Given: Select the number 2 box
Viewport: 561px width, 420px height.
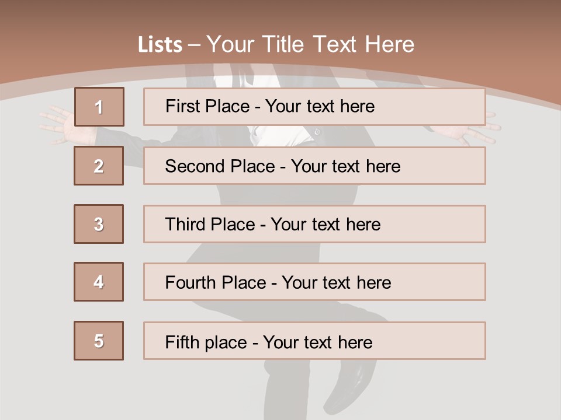Looking at the screenshot, I should coord(99,166).
